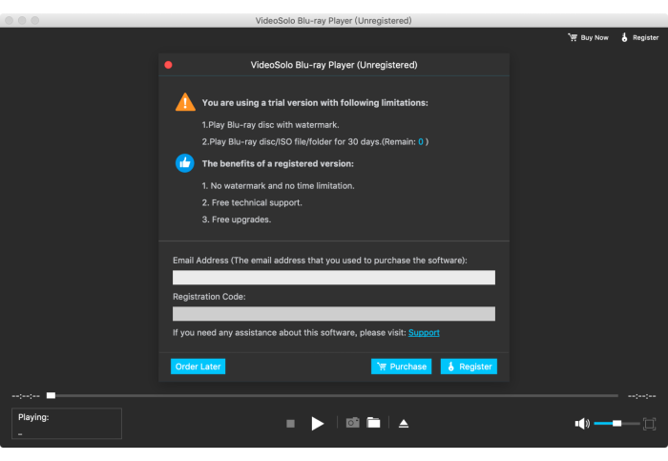This screenshot has height=461, width=668.
Task: Click the Purchase button in the dialog
Action: [401, 367]
